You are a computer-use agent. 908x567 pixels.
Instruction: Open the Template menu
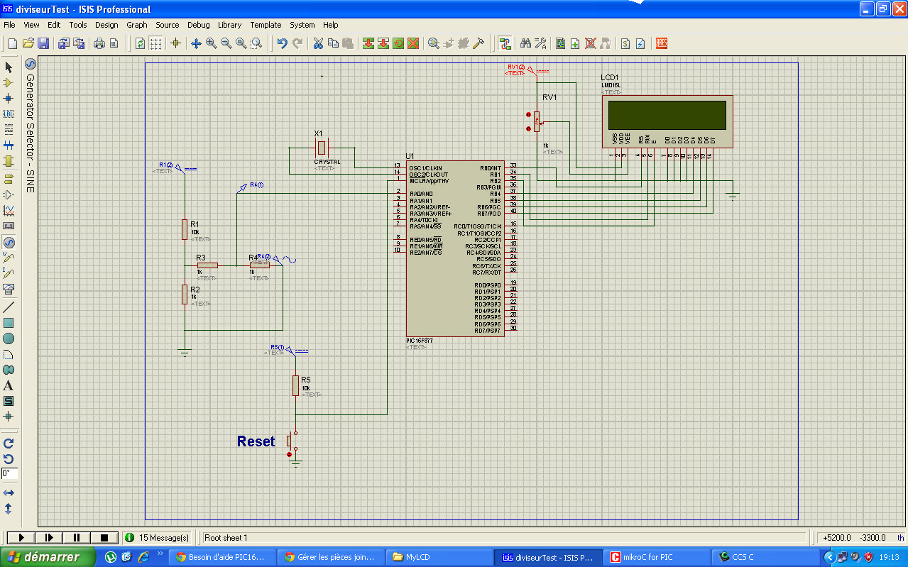coord(266,25)
